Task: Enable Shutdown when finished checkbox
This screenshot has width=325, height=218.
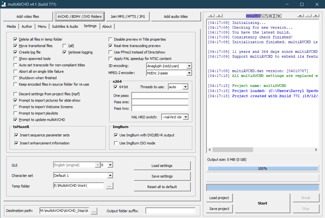Action: [x=16, y=78]
